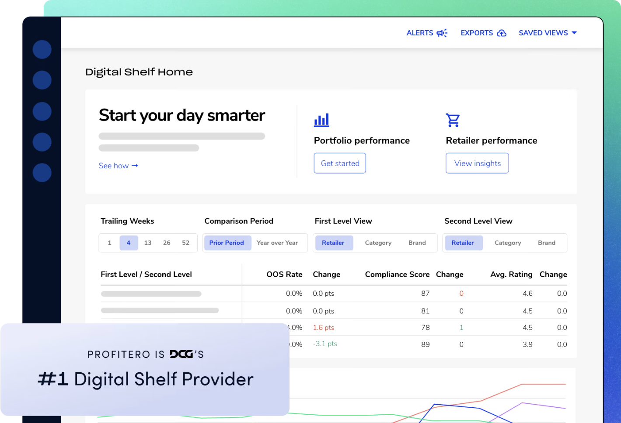Screen dimensions: 621x423
Task: Open the fifth sidebar circle icon
Action: pyautogui.click(x=42, y=173)
